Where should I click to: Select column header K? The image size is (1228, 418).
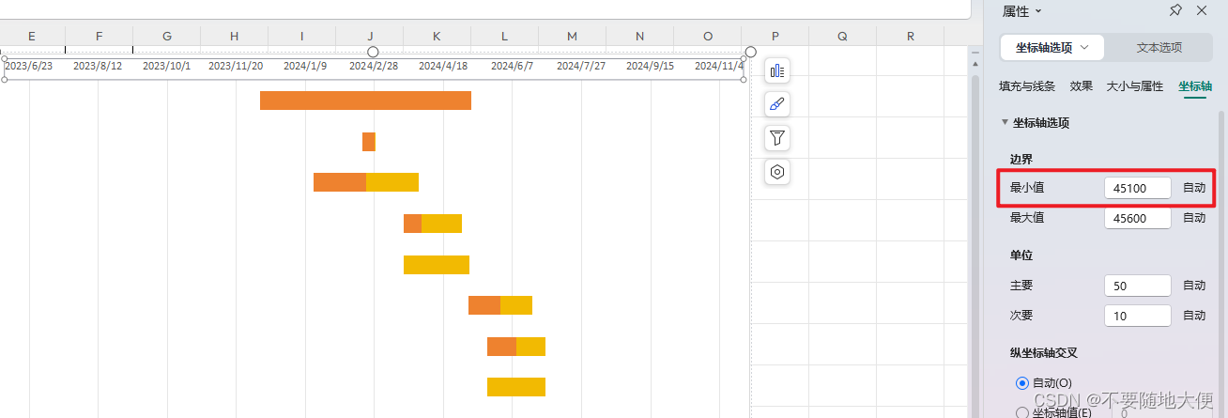click(437, 37)
